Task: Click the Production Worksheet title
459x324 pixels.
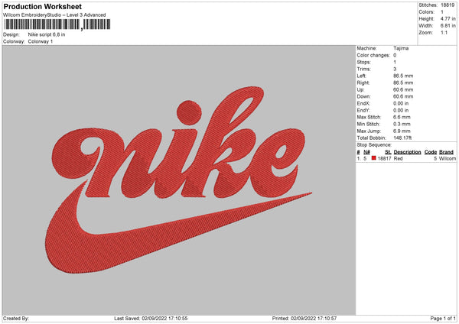Action: tap(43, 6)
